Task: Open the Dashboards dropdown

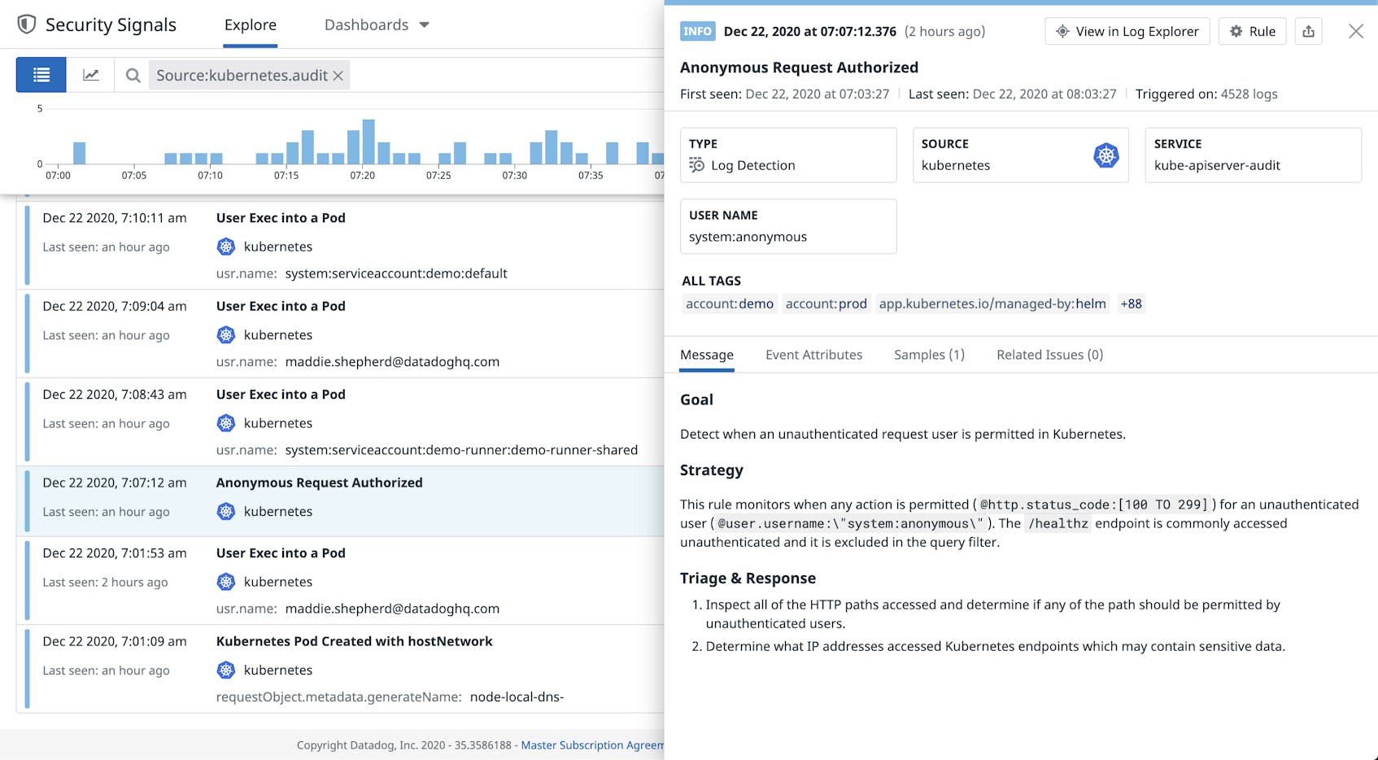Action: pos(377,24)
